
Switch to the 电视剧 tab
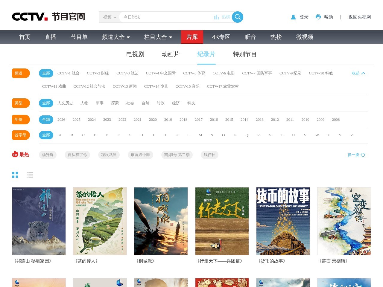(x=135, y=54)
